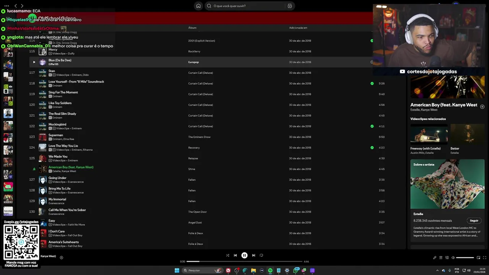489x275 pixels.
Task: Select Sing For The Moment track
Action: pyautogui.click(x=63, y=92)
